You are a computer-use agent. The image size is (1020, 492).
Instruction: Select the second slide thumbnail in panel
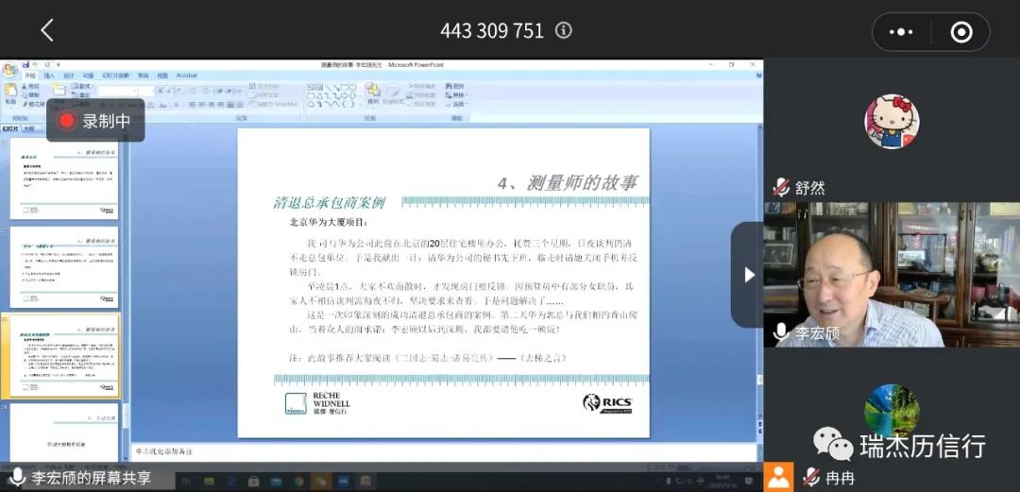pos(64,266)
